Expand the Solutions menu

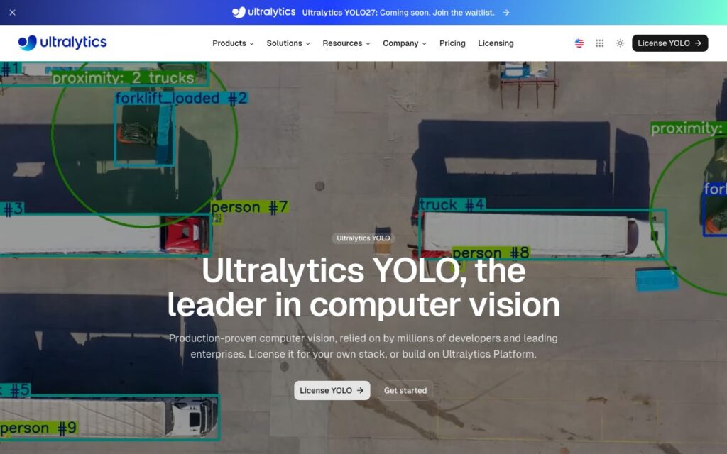[288, 43]
